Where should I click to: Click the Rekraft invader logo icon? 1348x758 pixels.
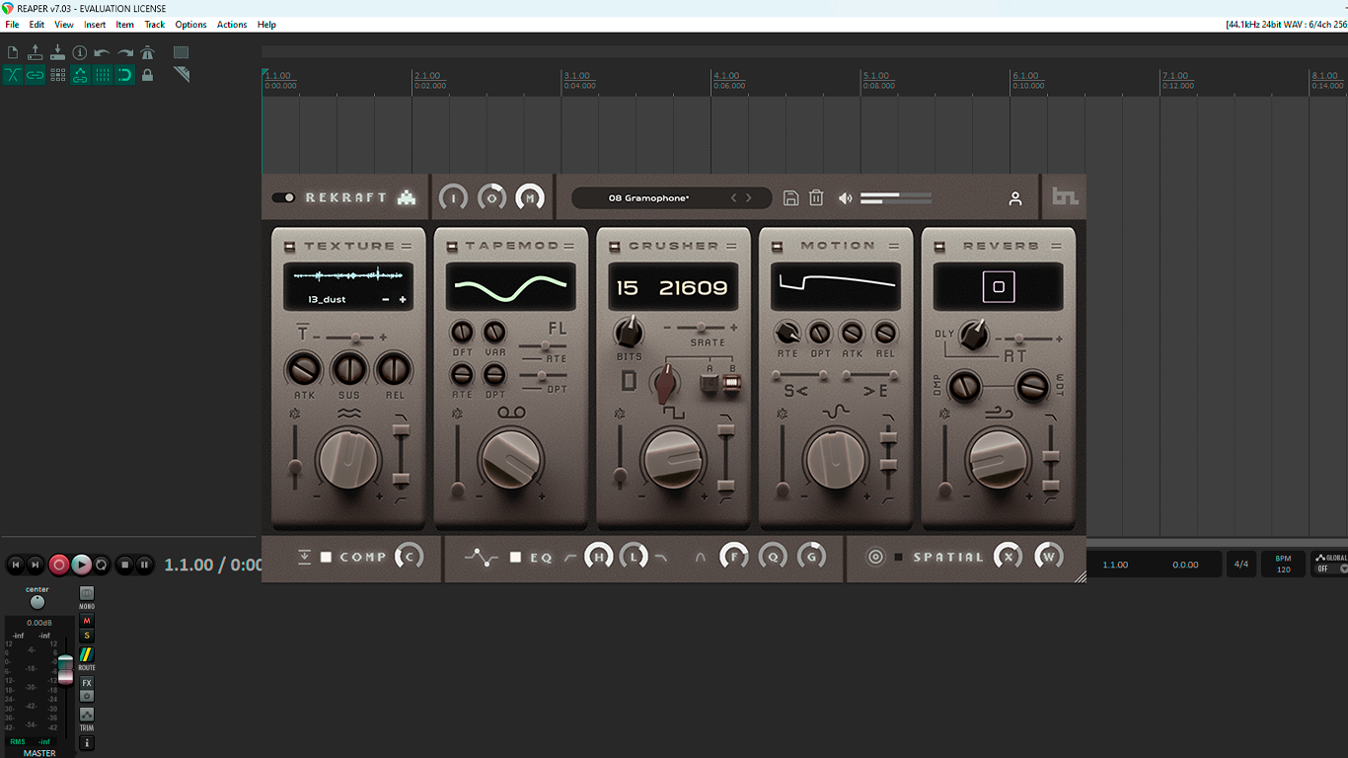pyautogui.click(x=407, y=197)
